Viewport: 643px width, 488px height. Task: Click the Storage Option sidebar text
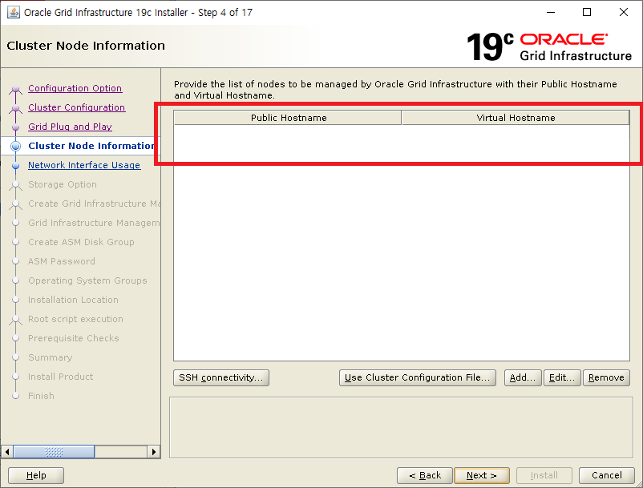click(63, 184)
